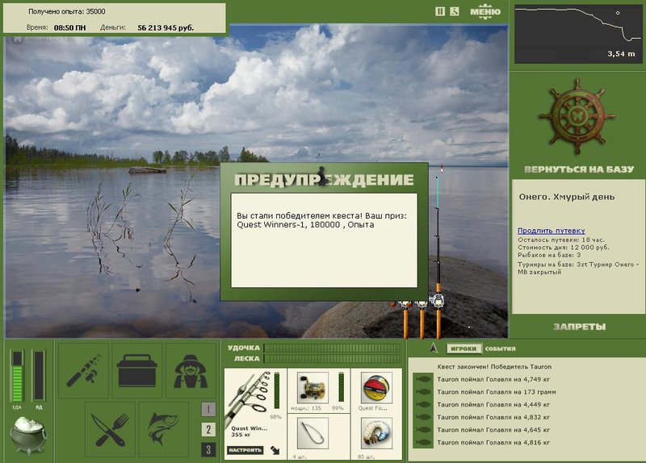Follow the Продлить путевку link

coord(552,231)
